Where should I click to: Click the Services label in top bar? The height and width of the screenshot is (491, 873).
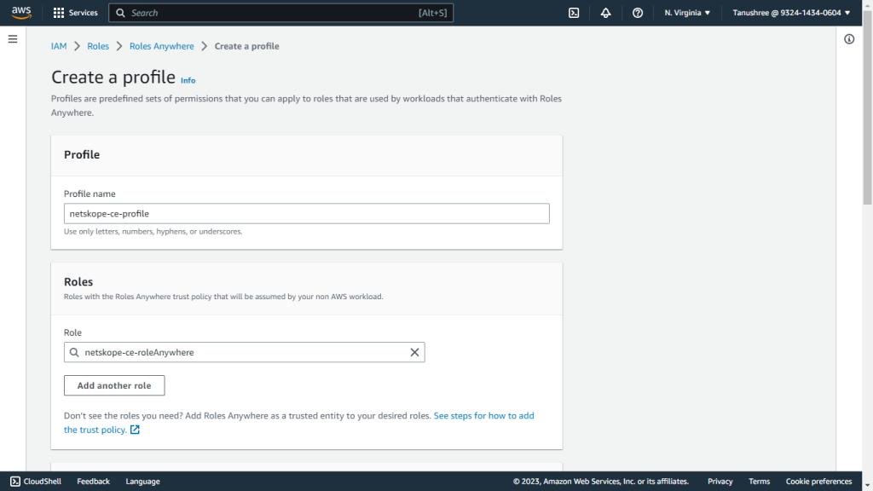click(x=83, y=13)
